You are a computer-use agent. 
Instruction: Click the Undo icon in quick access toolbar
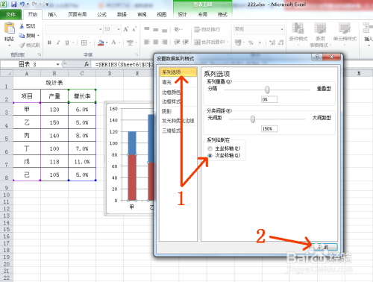pos(22,4)
